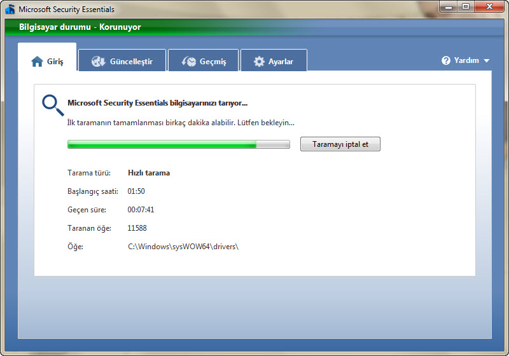
Task: Click the magnifying glass scan icon
Action: click(53, 105)
